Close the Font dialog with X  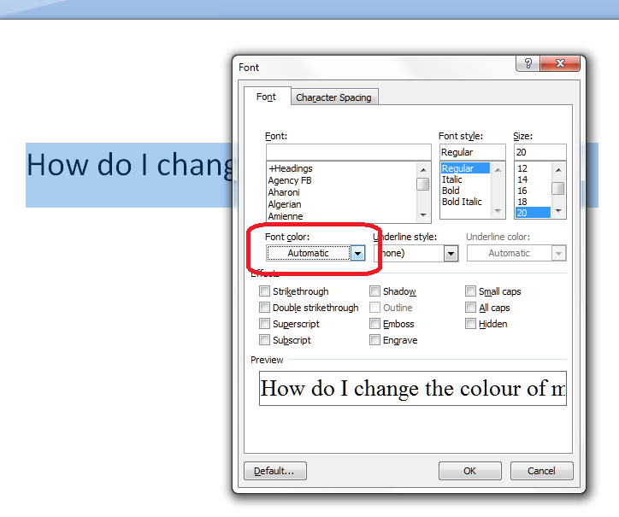562,64
